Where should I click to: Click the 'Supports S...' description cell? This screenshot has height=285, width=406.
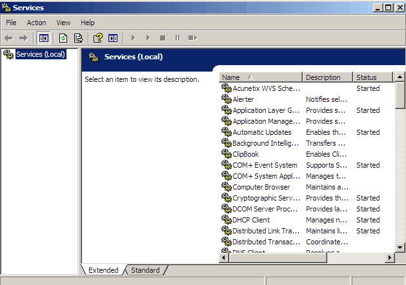click(x=327, y=165)
